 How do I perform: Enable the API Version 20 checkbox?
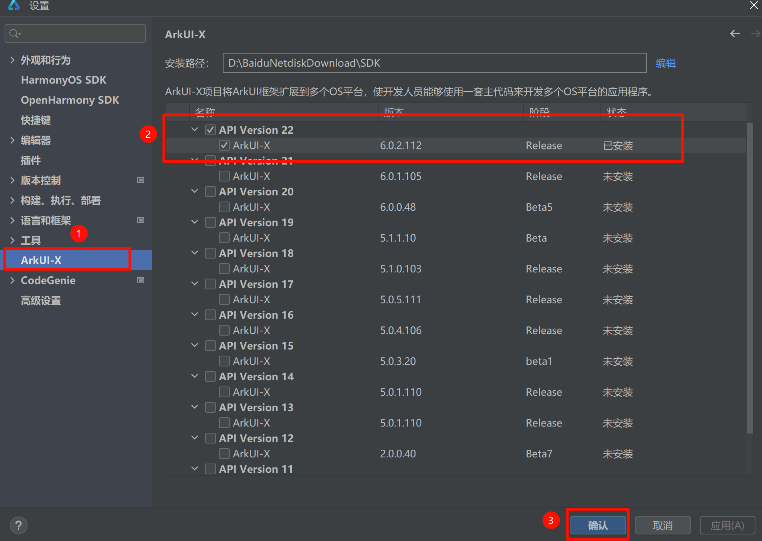210,192
